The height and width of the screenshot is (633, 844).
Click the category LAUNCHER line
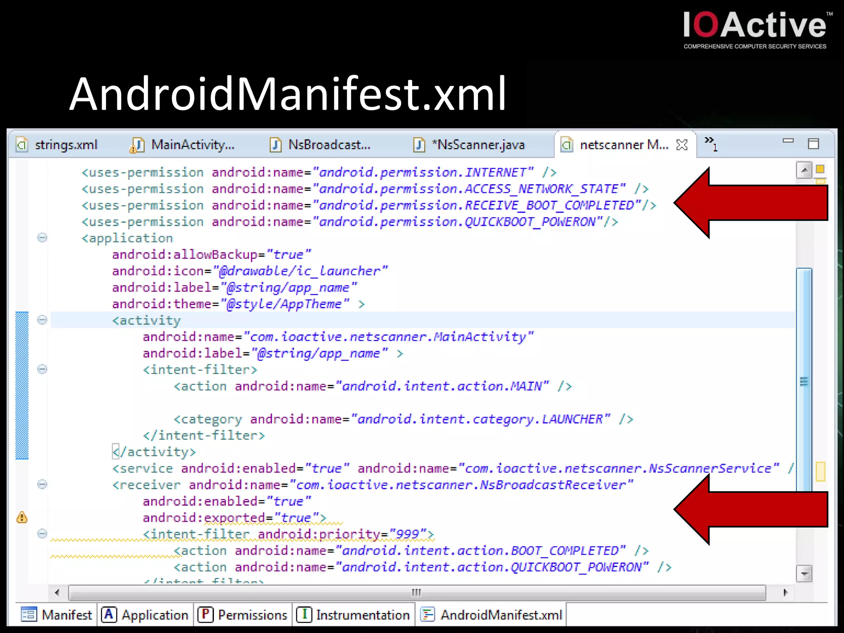[x=403, y=419]
